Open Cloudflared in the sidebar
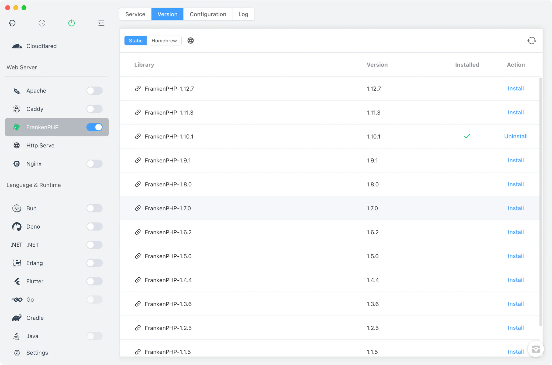552x365 pixels. point(57,46)
